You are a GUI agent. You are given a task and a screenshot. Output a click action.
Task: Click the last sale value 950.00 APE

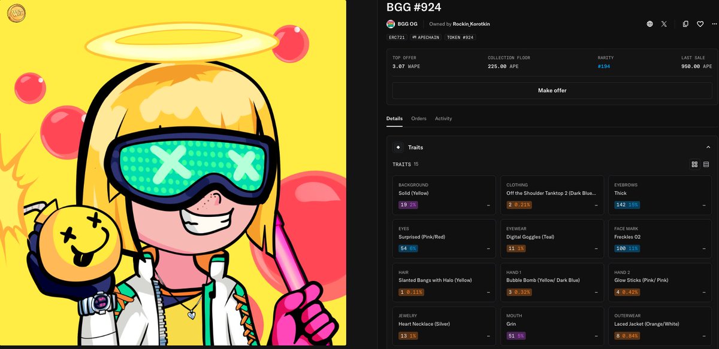point(696,66)
